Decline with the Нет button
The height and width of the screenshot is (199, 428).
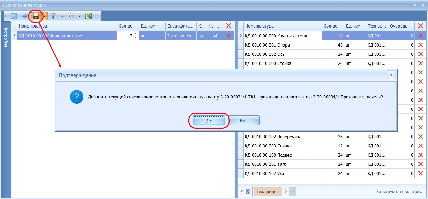pyautogui.click(x=243, y=121)
